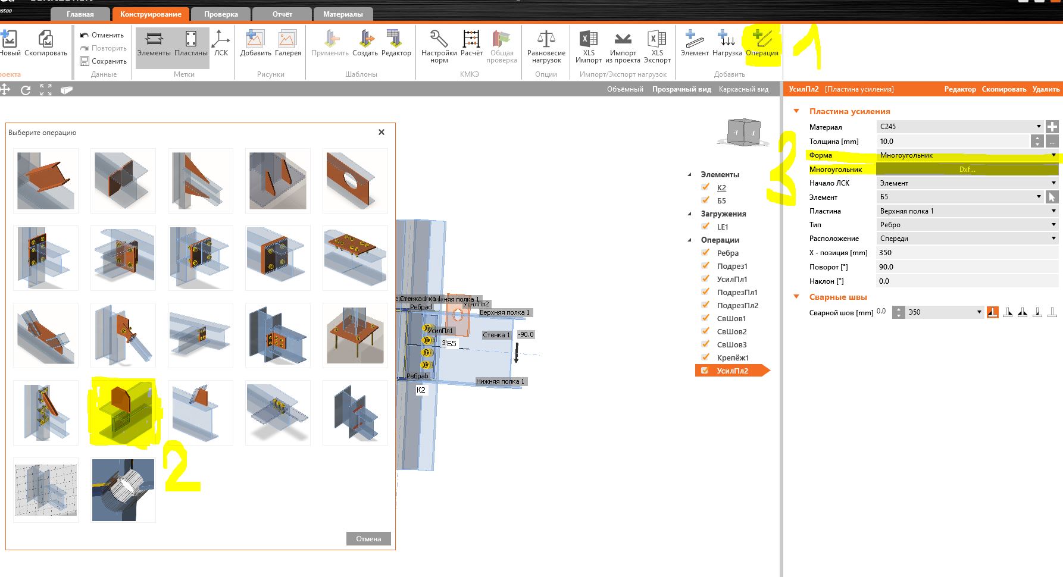Select the stiffening plate operation thumbnail
The width and height of the screenshot is (1063, 577).
pos(123,413)
